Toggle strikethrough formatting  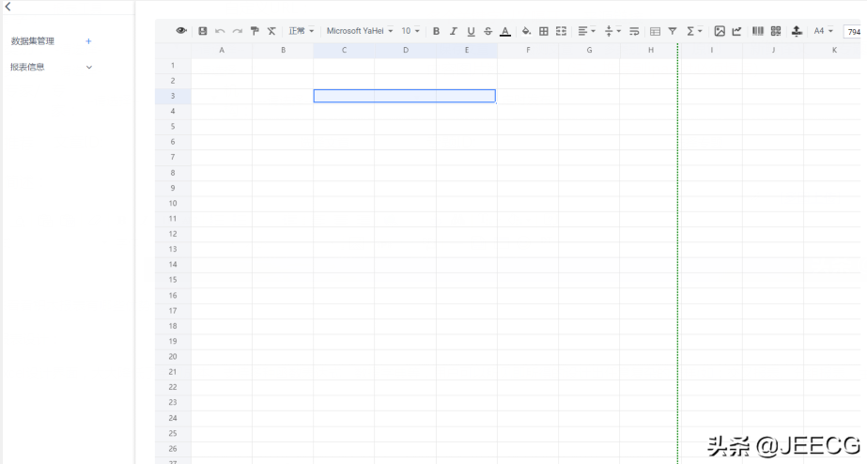488,31
